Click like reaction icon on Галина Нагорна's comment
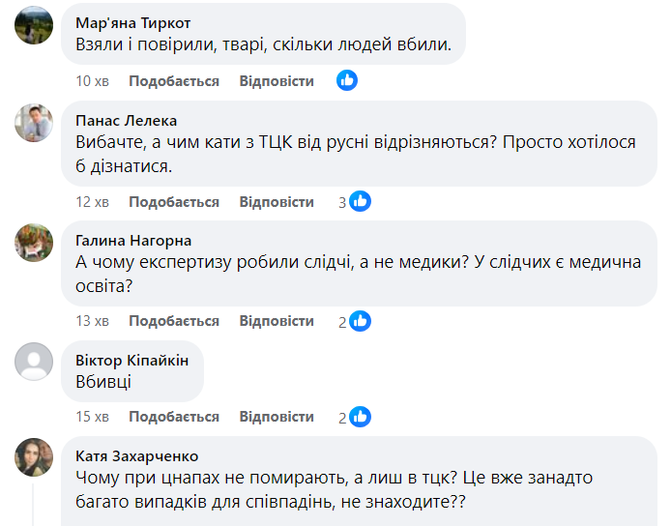This screenshot has height=526, width=671. click(361, 321)
